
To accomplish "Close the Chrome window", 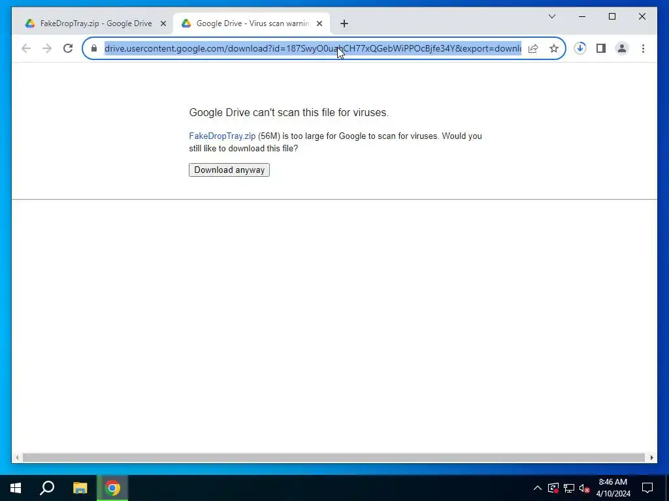I will point(642,16).
